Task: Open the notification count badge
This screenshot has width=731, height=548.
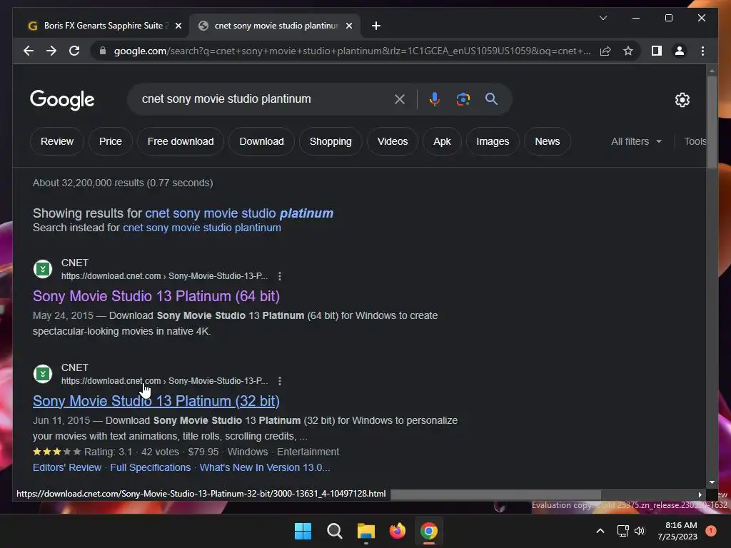Action: point(711,531)
